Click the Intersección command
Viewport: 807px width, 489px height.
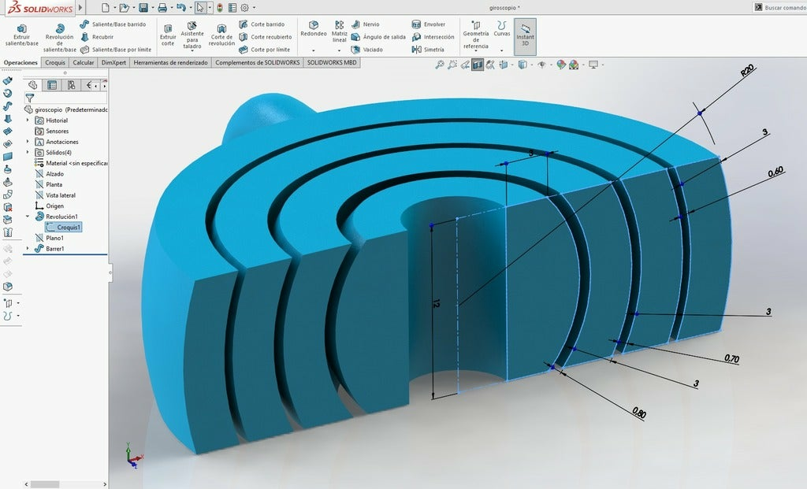click(433, 37)
